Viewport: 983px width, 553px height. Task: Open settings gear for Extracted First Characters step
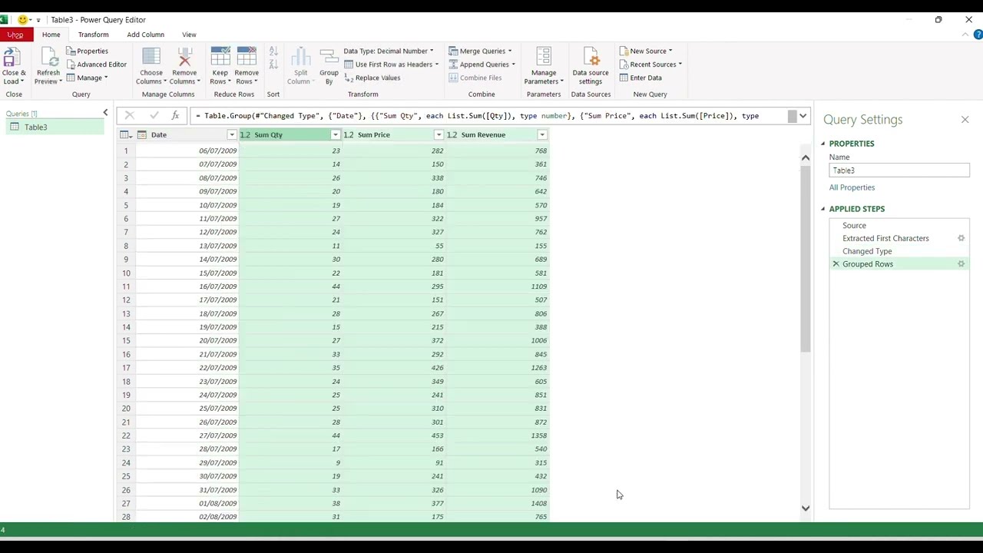pos(961,238)
